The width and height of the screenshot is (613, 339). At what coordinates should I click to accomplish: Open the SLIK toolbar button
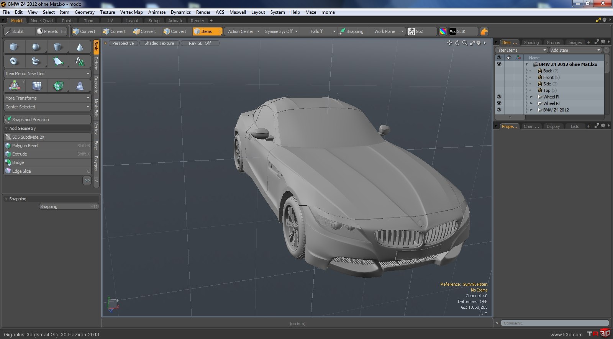tap(463, 31)
